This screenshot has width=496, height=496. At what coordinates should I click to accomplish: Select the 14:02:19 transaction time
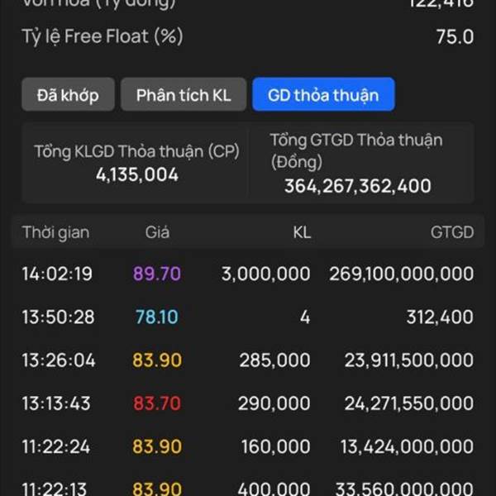tap(57, 274)
